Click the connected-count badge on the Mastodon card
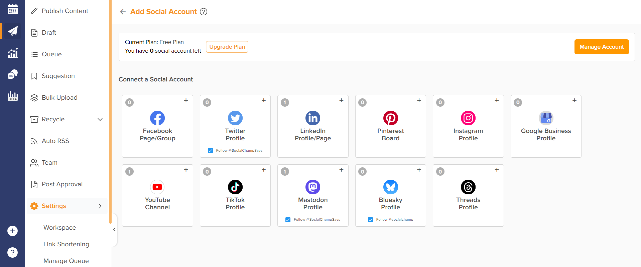641x267 pixels. tap(285, 172)
